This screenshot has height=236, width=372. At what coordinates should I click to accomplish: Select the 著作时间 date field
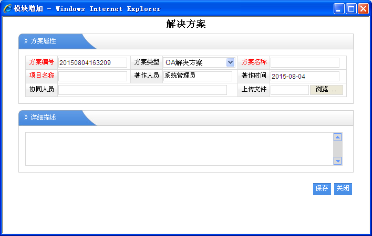click(305, 76)
